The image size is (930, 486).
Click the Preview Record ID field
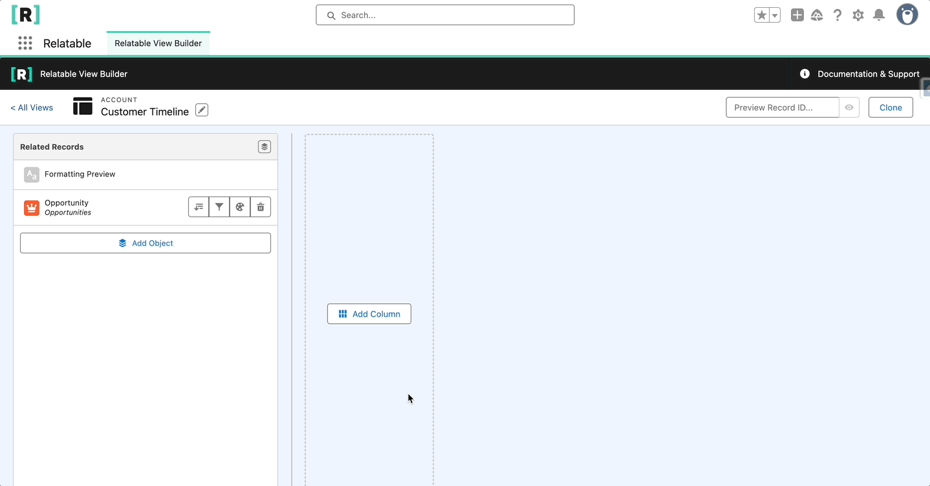click(783, 108)
